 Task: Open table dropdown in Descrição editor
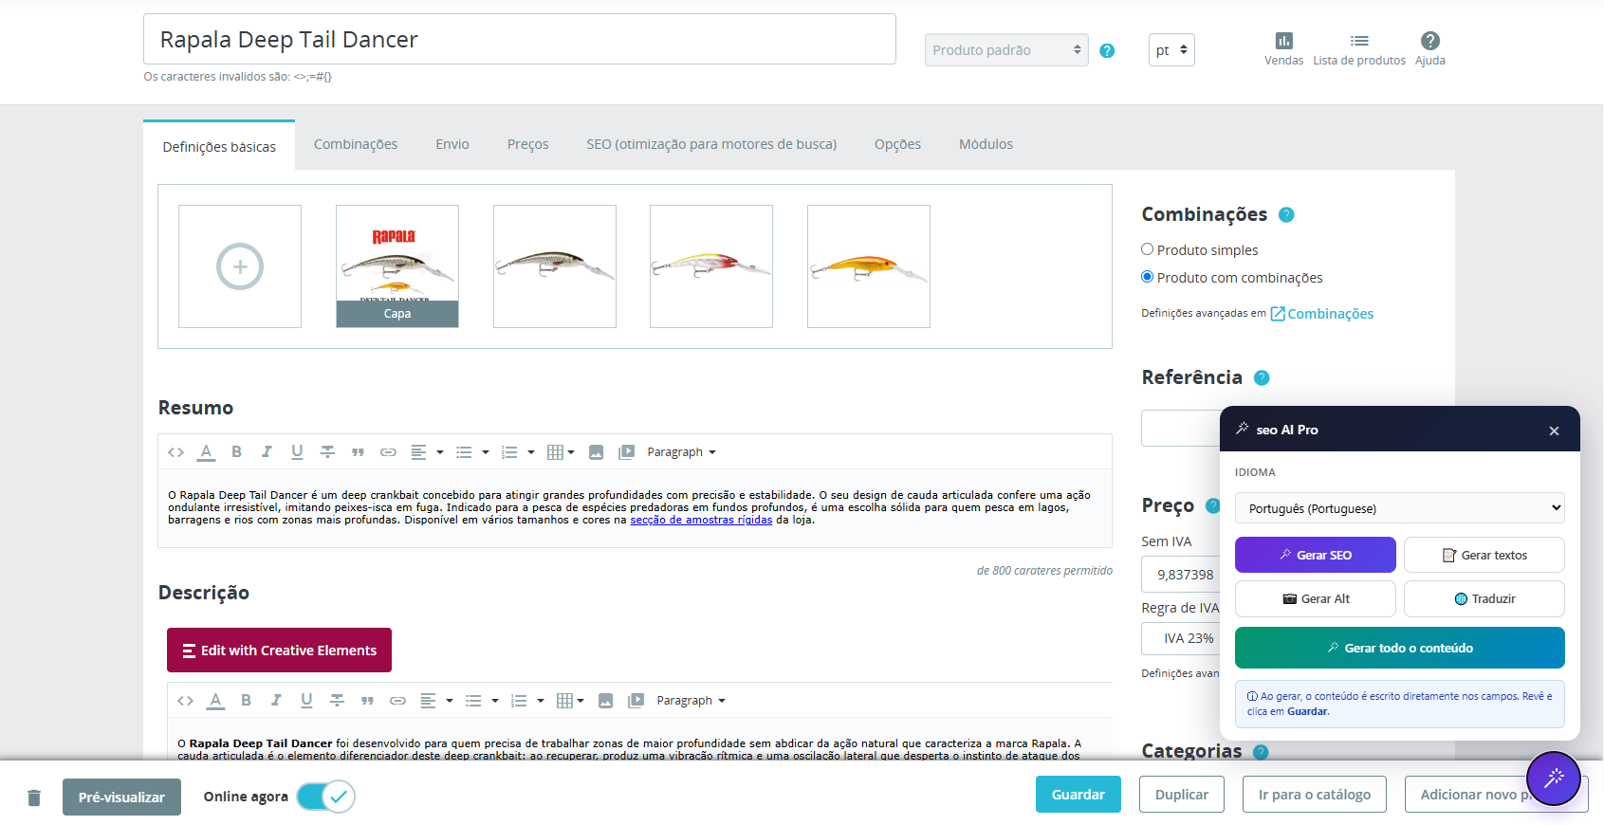570,701
